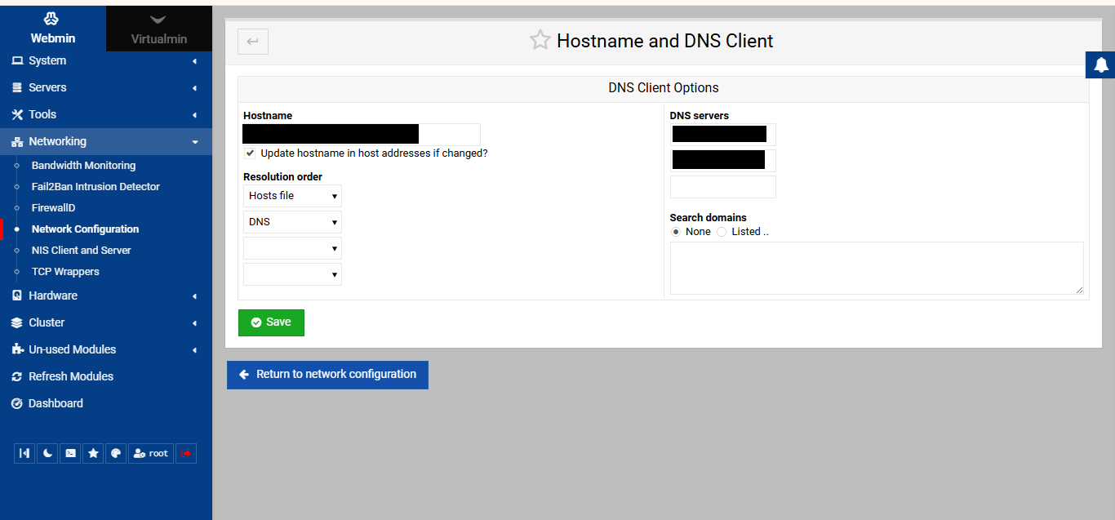This screenshot has width=1115, height=520.
Task: Expand the Cluster menu
Action: (x=106, y=322)
